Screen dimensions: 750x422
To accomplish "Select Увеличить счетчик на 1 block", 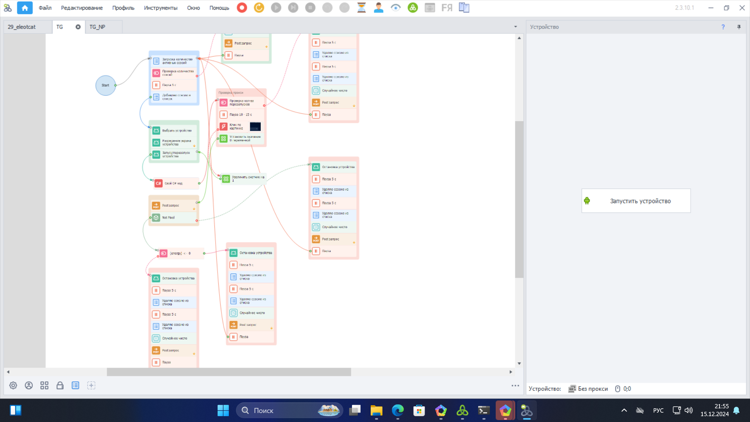I will 244,179.
